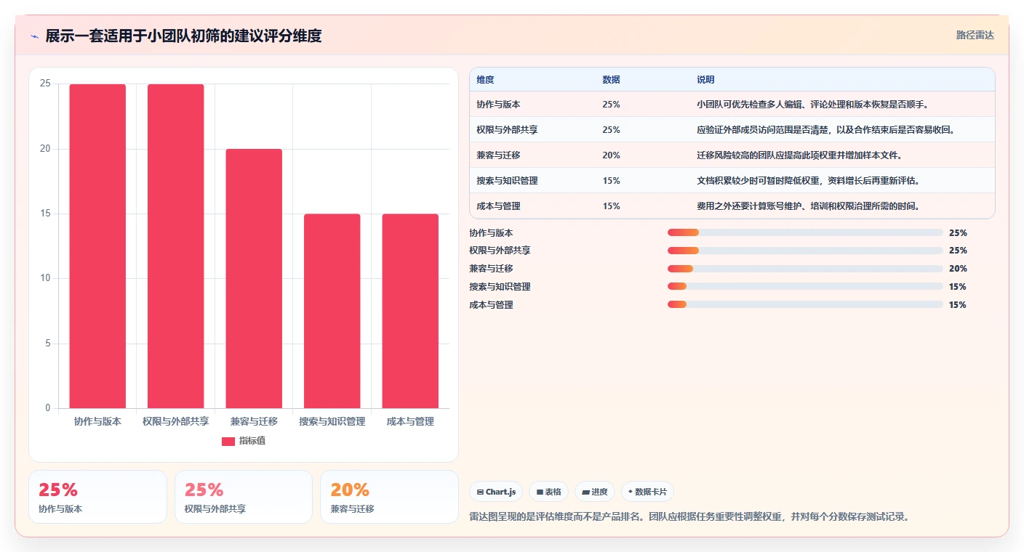Click 权限与外部共享 x-axis label
1024x552 pixels.
tap(176, 421)
